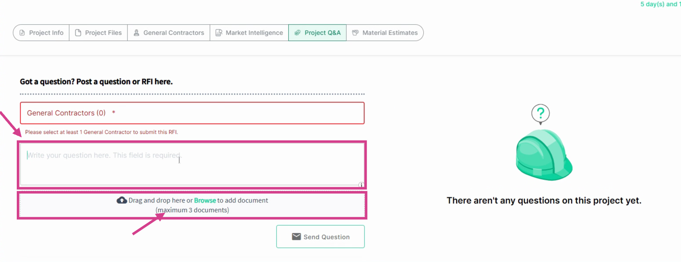Click the green hard hat illustration
The width and height of the screenshot is (681, 262).
544,155
